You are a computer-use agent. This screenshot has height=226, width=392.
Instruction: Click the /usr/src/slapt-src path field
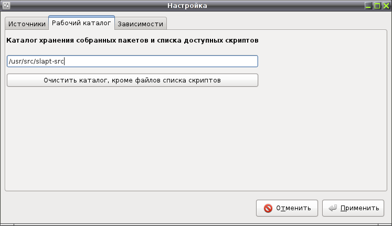[x=132, y=61]
